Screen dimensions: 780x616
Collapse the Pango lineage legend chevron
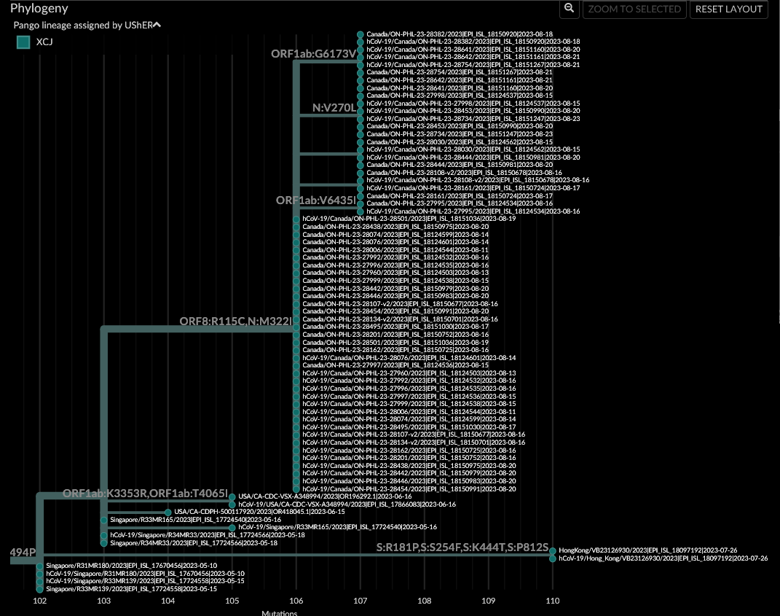click(x=157, y=25)
